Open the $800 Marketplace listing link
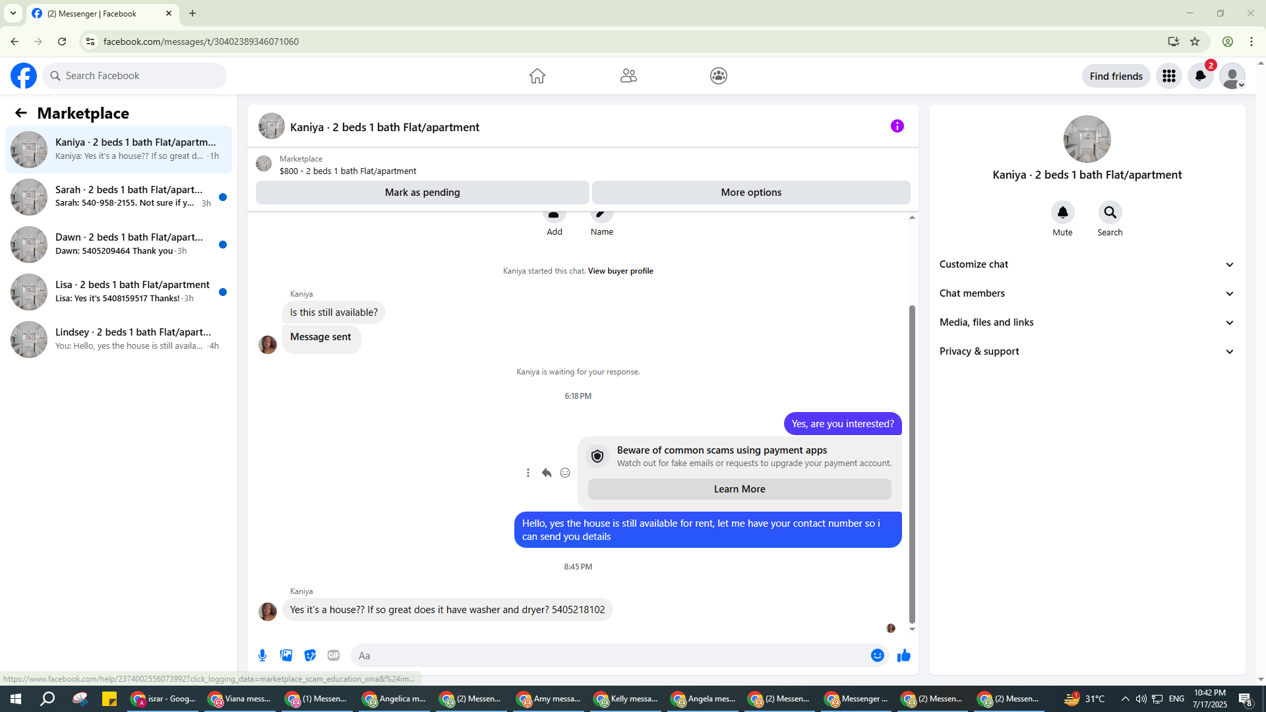This screenshot has height=712, width=1266. [347, 171]
